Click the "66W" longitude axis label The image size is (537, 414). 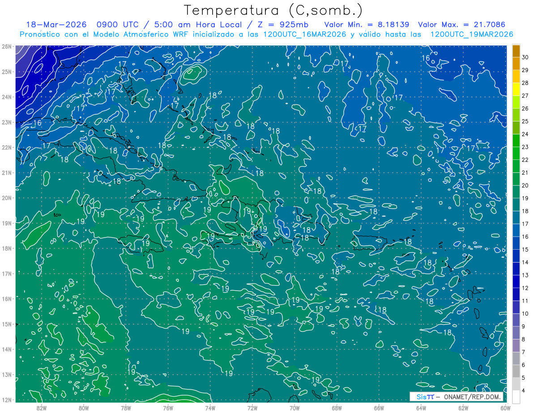[x=379, y=408]
